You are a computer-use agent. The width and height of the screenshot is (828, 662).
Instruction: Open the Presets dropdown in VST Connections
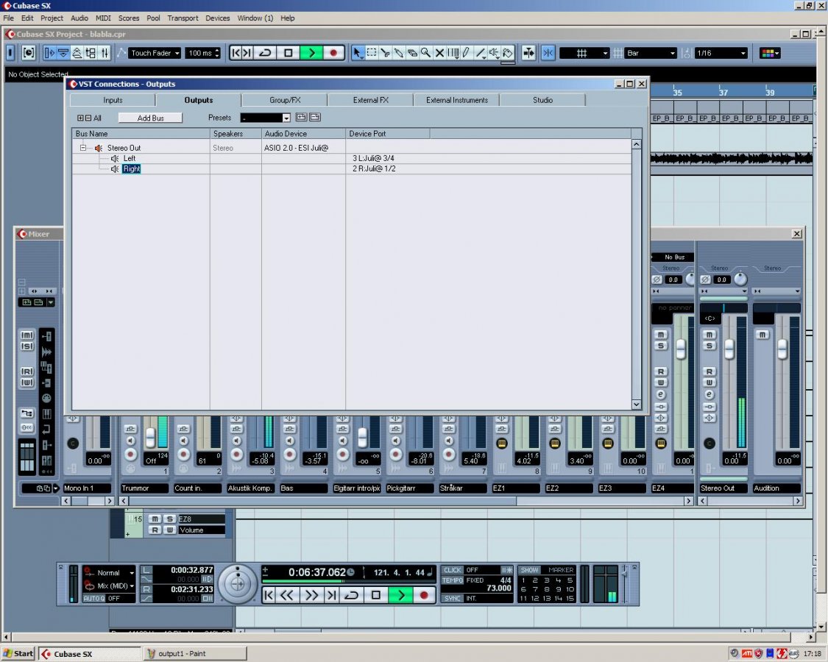[x=265, y=118]
